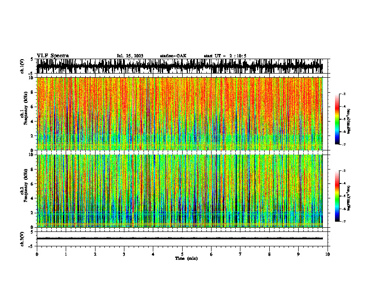The height and width of the screenshot is (285, 369).
Task: Click the 7 minute tick on time axis
Action: [240, 254]
